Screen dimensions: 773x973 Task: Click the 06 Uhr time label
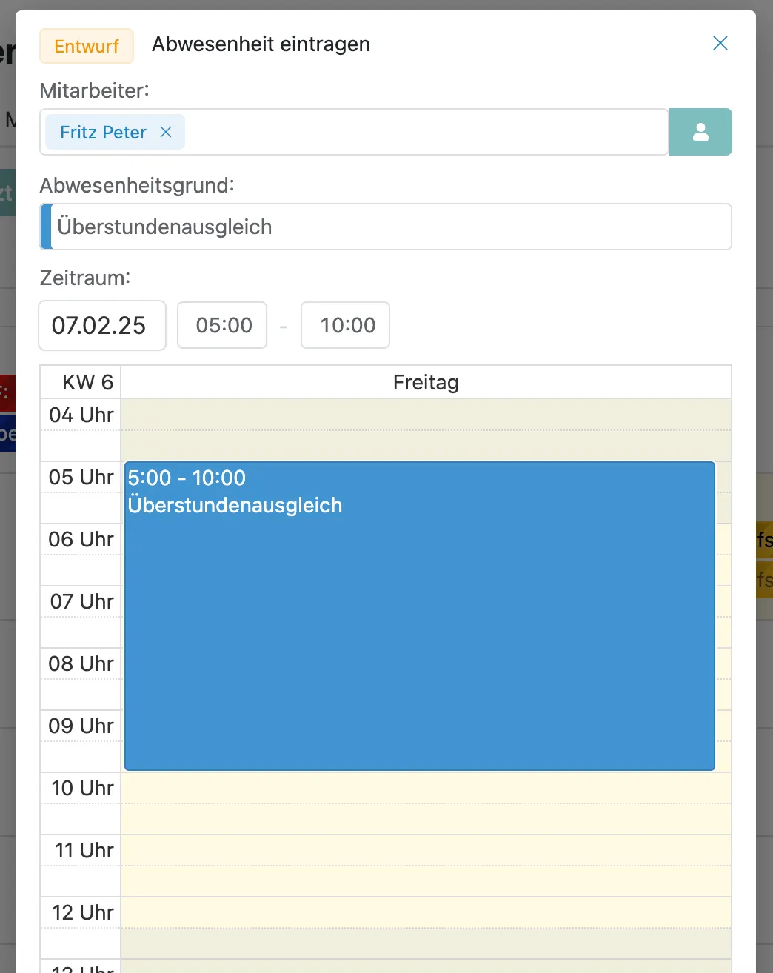pos(81,539)
